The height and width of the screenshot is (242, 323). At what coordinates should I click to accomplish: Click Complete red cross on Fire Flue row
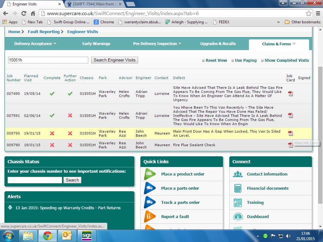point(52,145)
